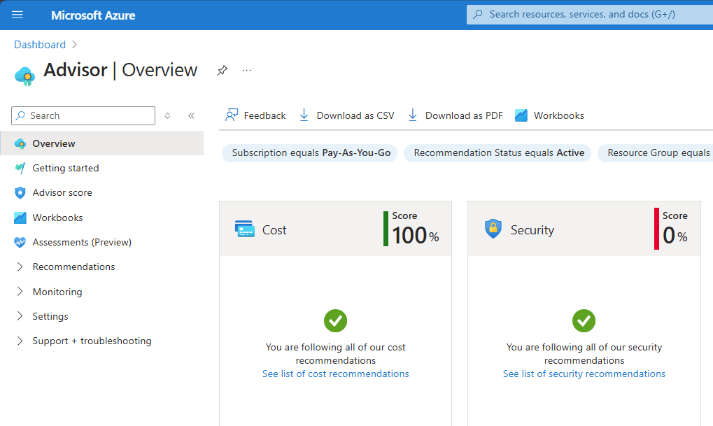Click the Getting started rocket icon
713x426 pixels.
tap(20, 168)
